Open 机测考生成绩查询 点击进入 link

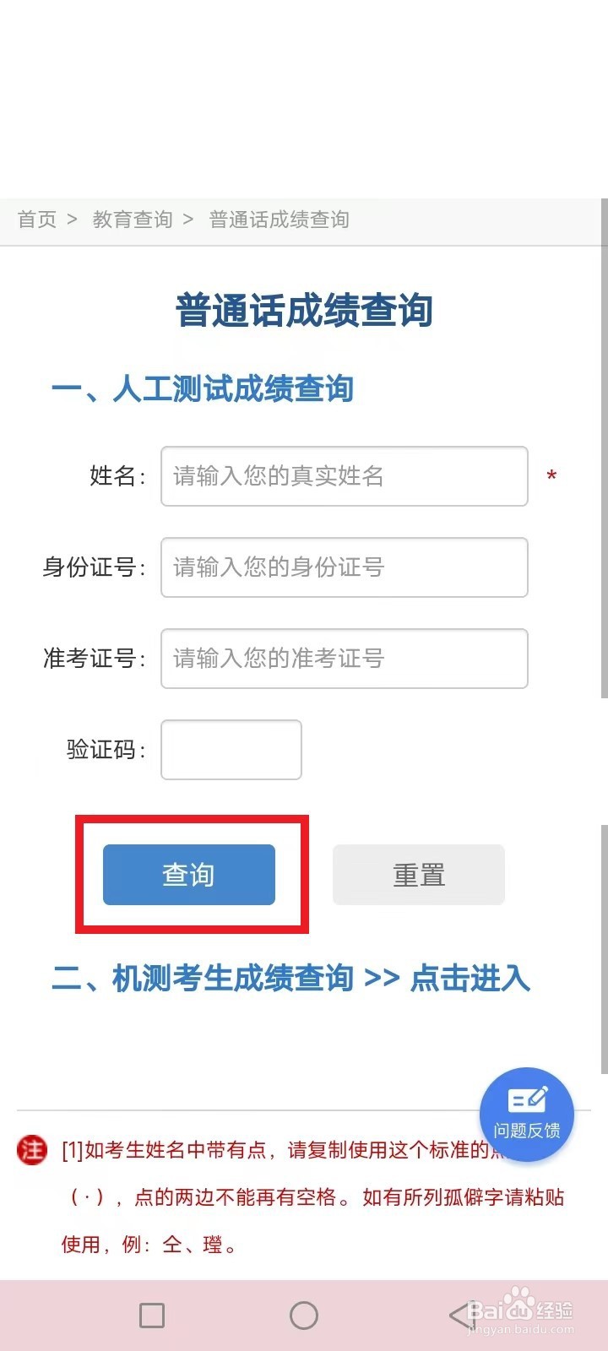[291, 979]
